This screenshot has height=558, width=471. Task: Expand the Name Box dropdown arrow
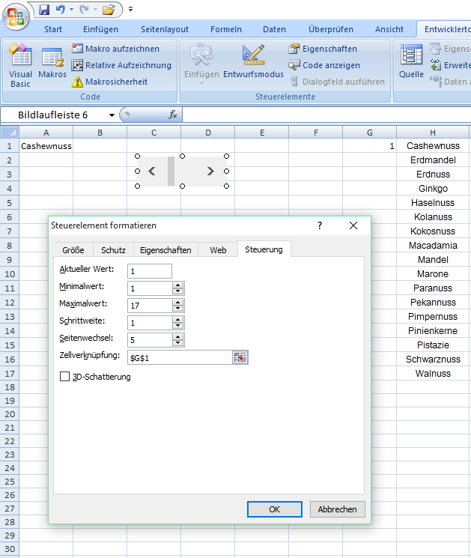[112, 115]
